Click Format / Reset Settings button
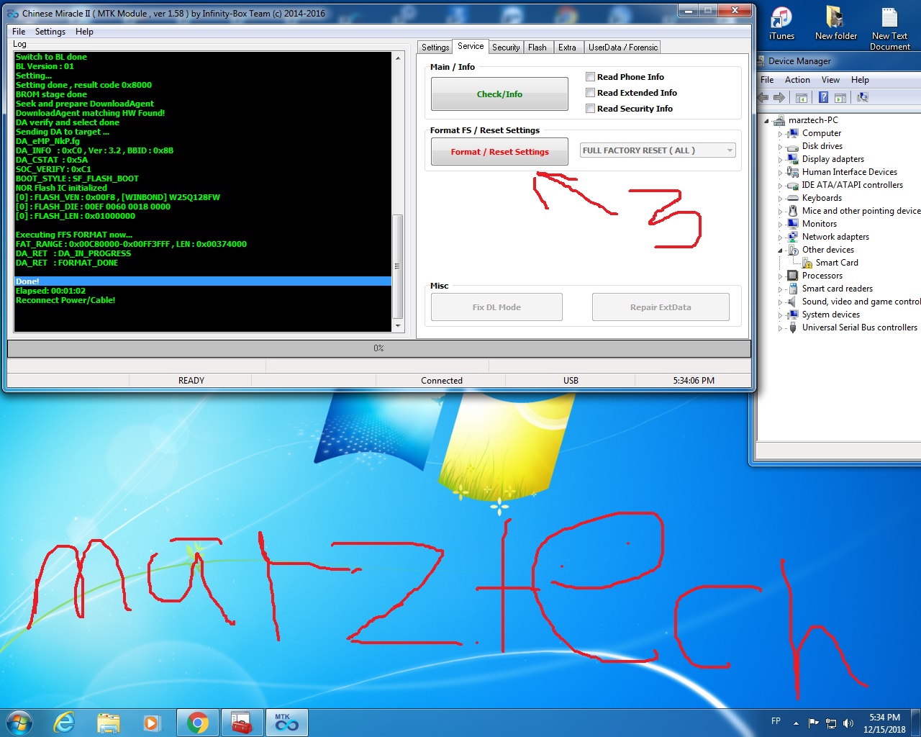This screenshot has height=737, width=921. click(x=499, y=152)
